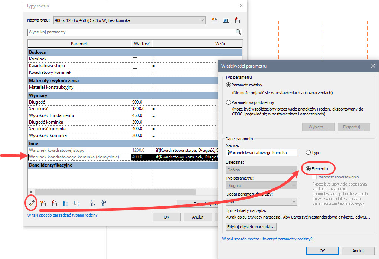Select the Parametr współdzielony radio button

[228, 102]
